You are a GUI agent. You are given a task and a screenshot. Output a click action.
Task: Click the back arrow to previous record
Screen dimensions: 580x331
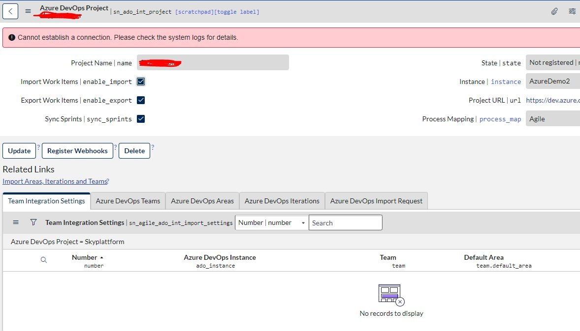click(10, 11)
